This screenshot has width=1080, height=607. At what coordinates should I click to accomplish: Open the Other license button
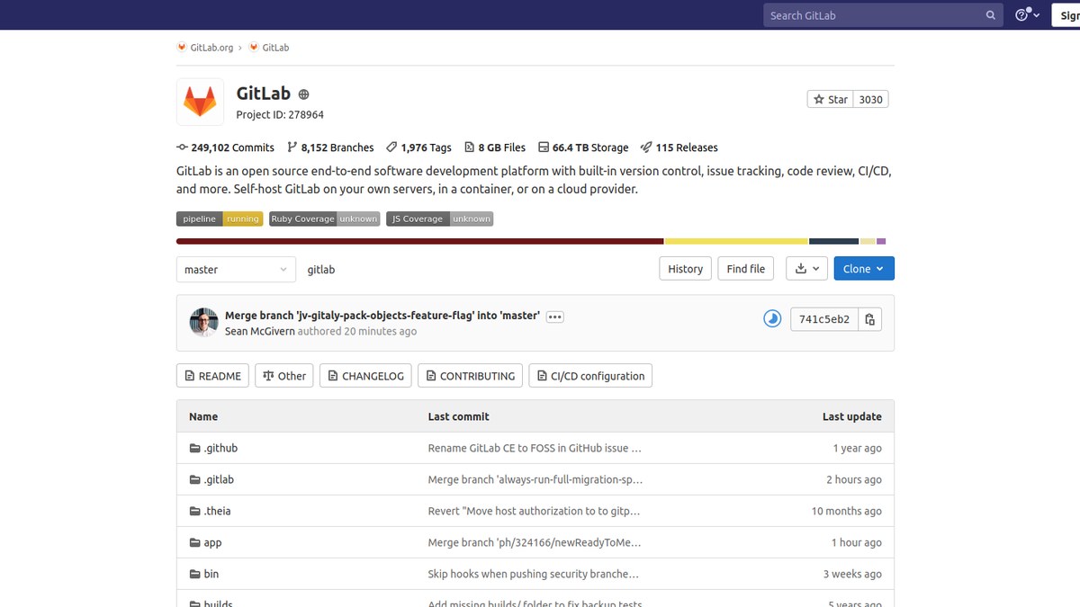click(284, 376)
